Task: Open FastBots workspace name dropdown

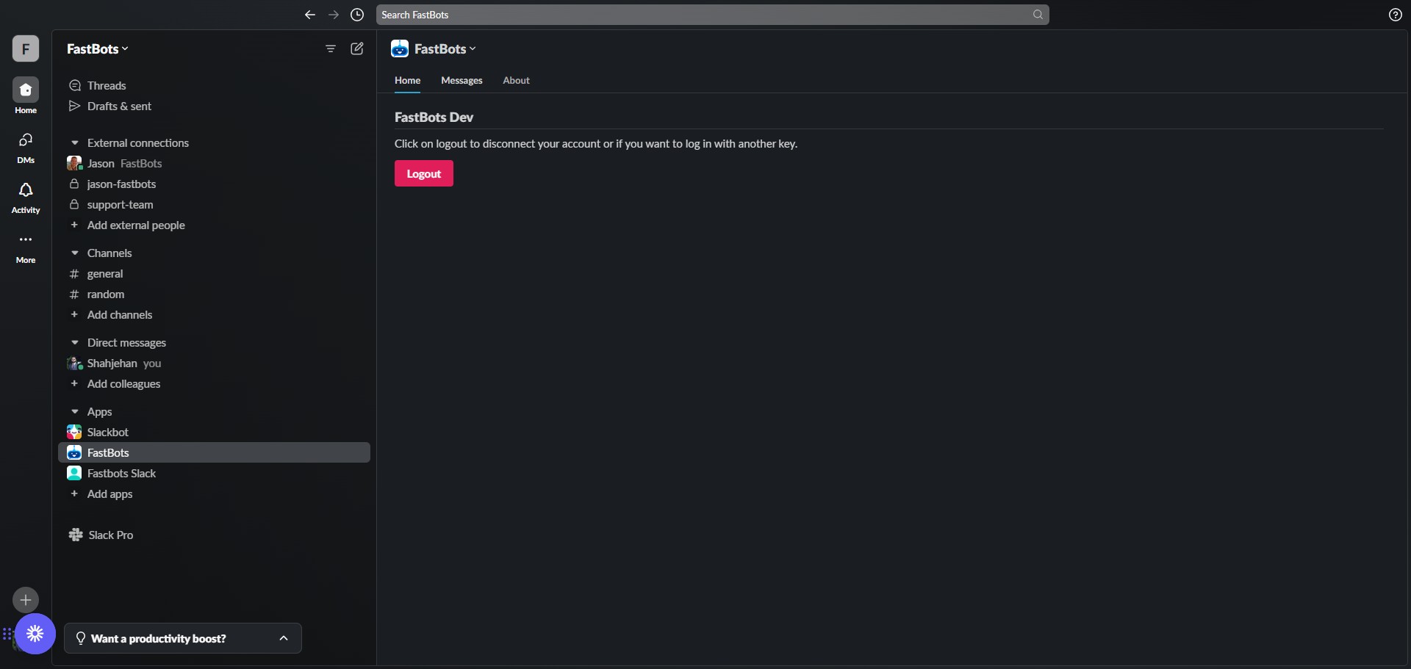Action: pos(98,48)
